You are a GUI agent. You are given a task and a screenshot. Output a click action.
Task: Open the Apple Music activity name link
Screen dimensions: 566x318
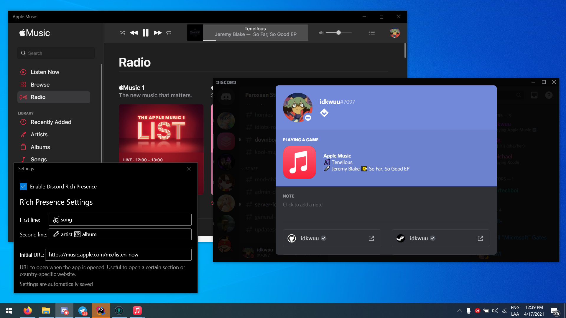pos(337,156)
